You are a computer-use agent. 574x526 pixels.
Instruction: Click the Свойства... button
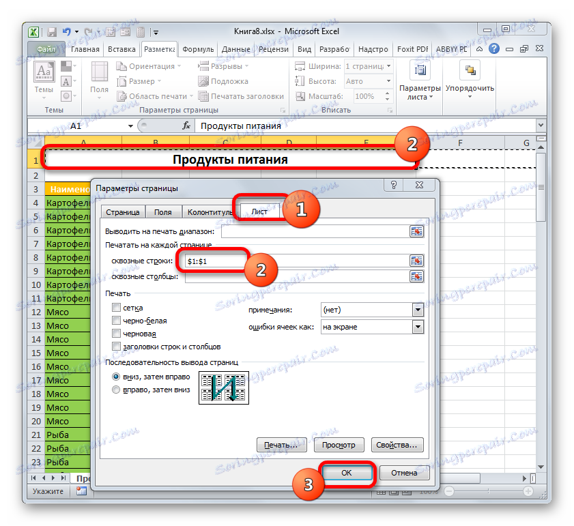(x=397, y=445)
